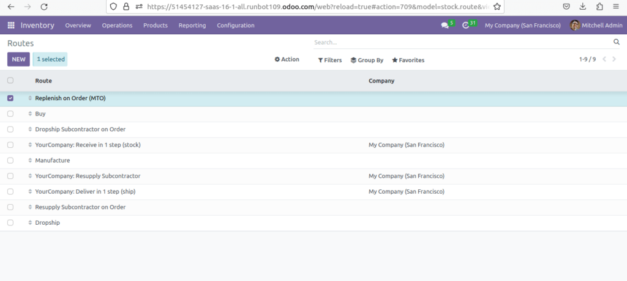Open the Configuration menu
The height and width of the screenshot is (281, 627).
(x=236, y=25)
